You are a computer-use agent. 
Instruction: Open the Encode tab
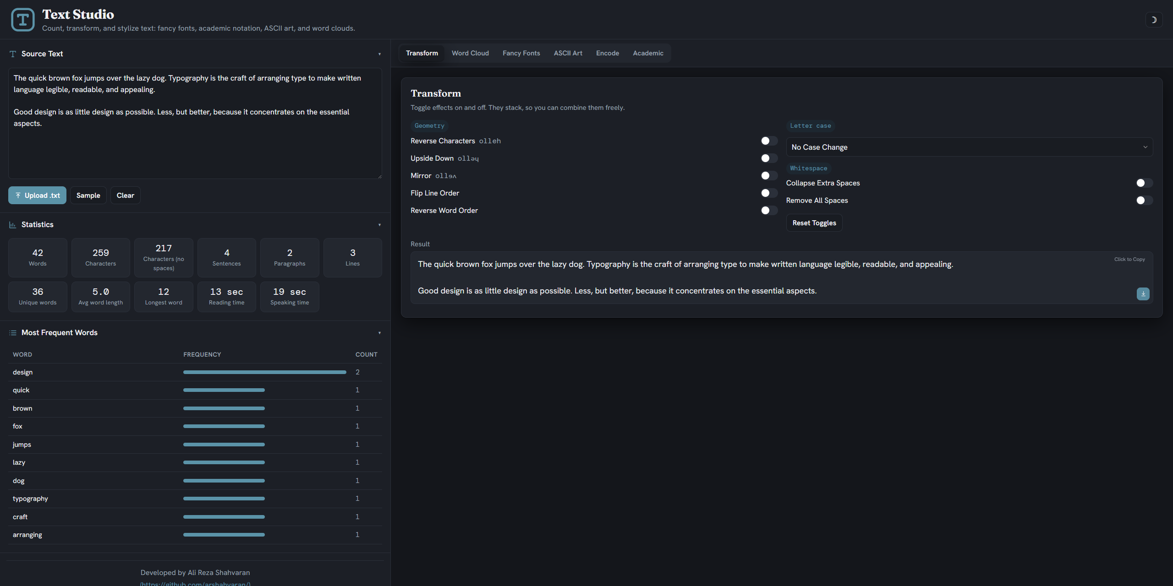pyautogui.click(x=607, y=53)
